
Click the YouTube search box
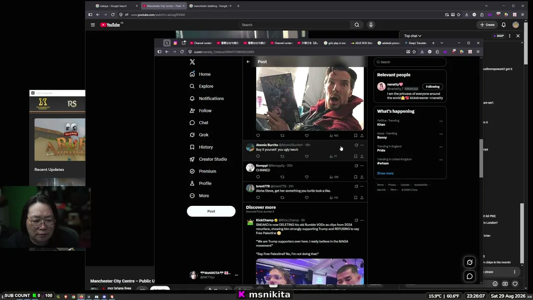295,25
